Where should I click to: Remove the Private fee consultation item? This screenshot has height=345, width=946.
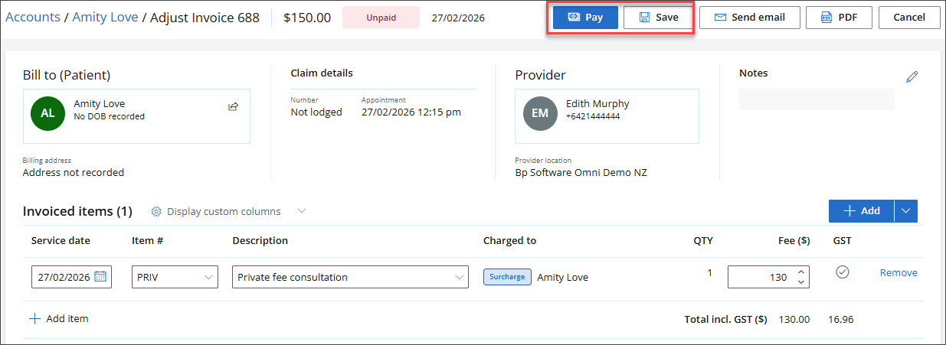(898, 273)
